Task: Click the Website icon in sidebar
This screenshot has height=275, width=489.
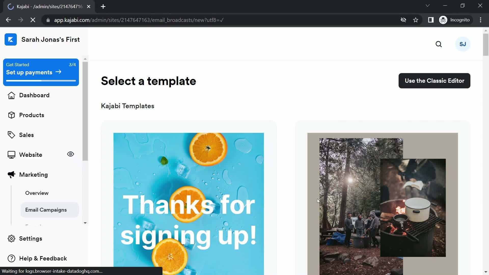Action: [11, 155]
